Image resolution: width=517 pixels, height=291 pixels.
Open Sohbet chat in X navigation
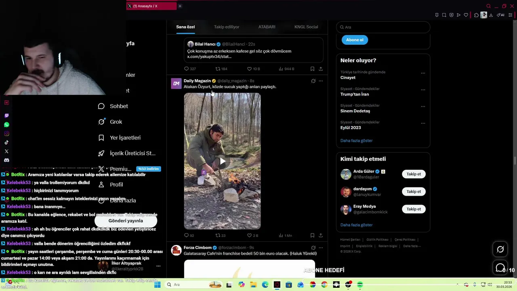coord(113,106)
